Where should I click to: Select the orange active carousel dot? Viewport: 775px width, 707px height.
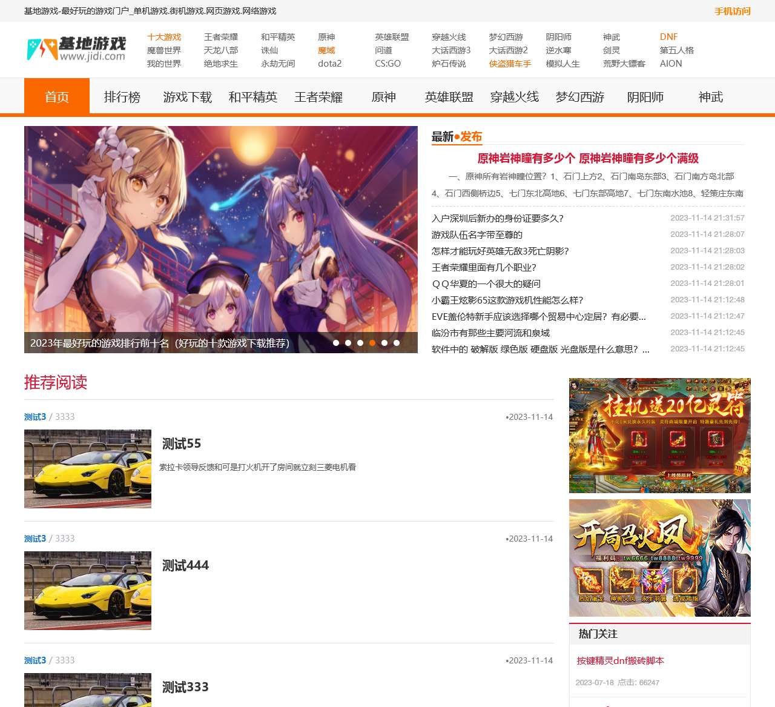click(372, 343)
